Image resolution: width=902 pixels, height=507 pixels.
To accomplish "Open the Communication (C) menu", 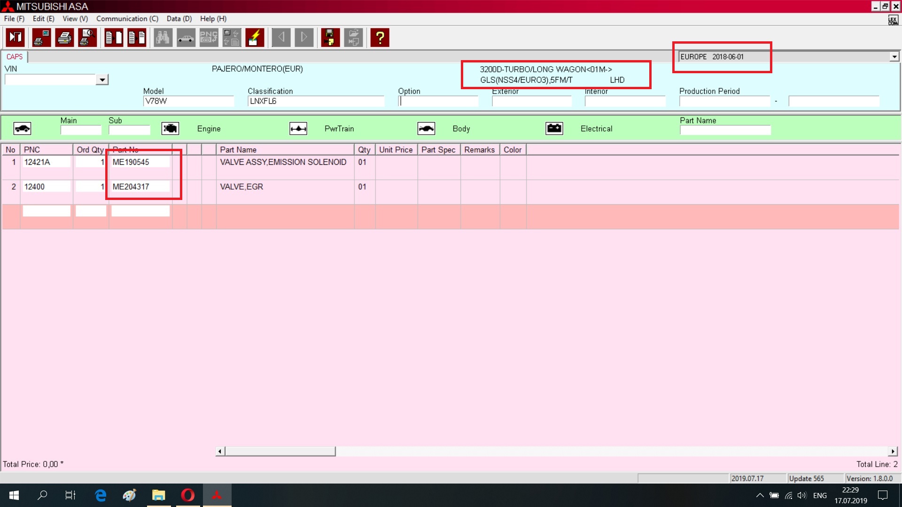I will [127, 19].
